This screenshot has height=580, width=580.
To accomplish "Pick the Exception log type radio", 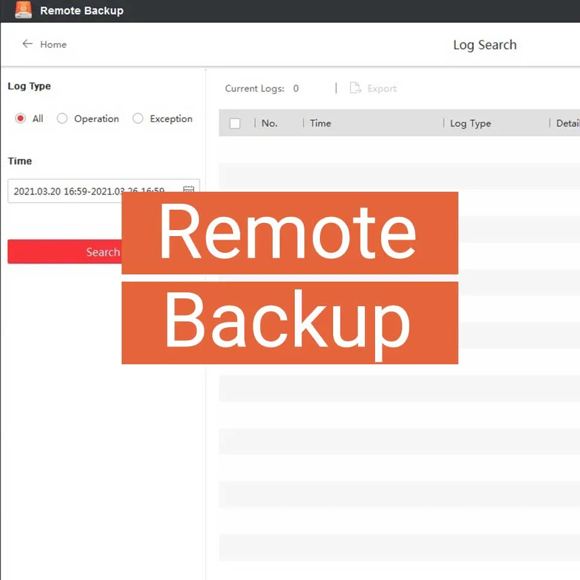I will tap(138, 119).
